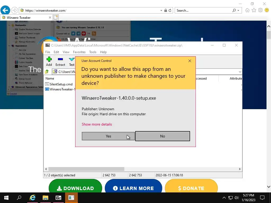Image resolution: width=271 pixels, height=203 pixels.
Task: Close the Winaero Tweaker browser tab
Action: coord(50,17)
